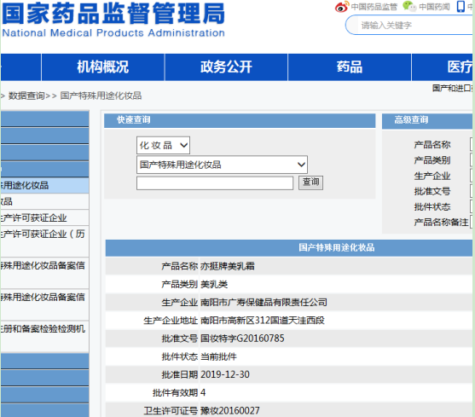This screenshot has height=417, width=475.
Task: Click the 中国药品监管 Weibo link text
Action: (x=374, y=7)
